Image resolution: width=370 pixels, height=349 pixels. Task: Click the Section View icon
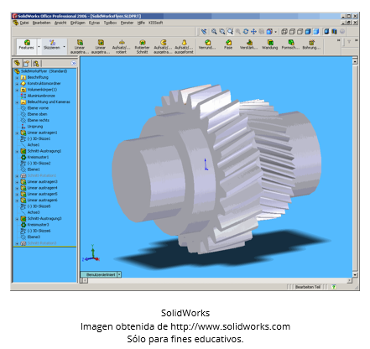(x=334, y=32)
